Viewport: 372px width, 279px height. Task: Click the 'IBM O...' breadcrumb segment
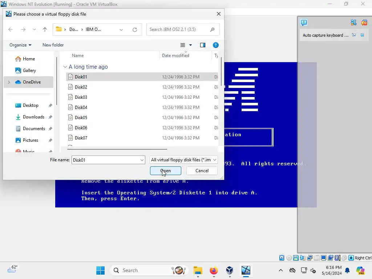click(x=93, y=29)
